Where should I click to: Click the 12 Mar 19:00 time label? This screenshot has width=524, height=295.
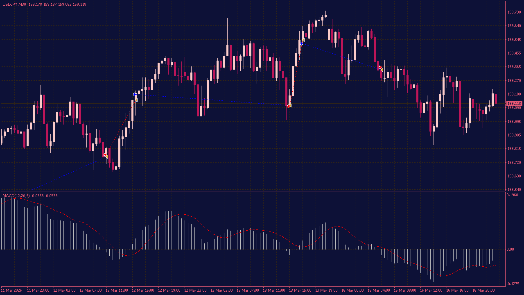[169, 290]
